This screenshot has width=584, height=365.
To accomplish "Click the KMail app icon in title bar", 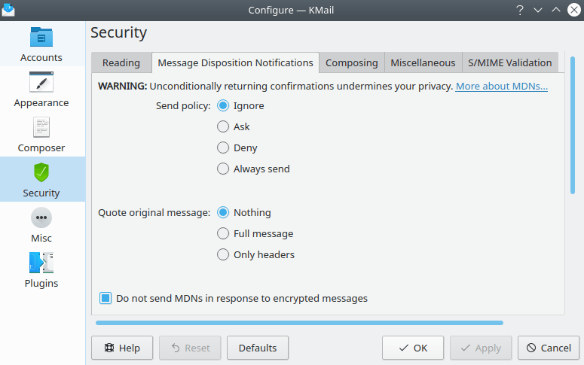I will (8, 9).
